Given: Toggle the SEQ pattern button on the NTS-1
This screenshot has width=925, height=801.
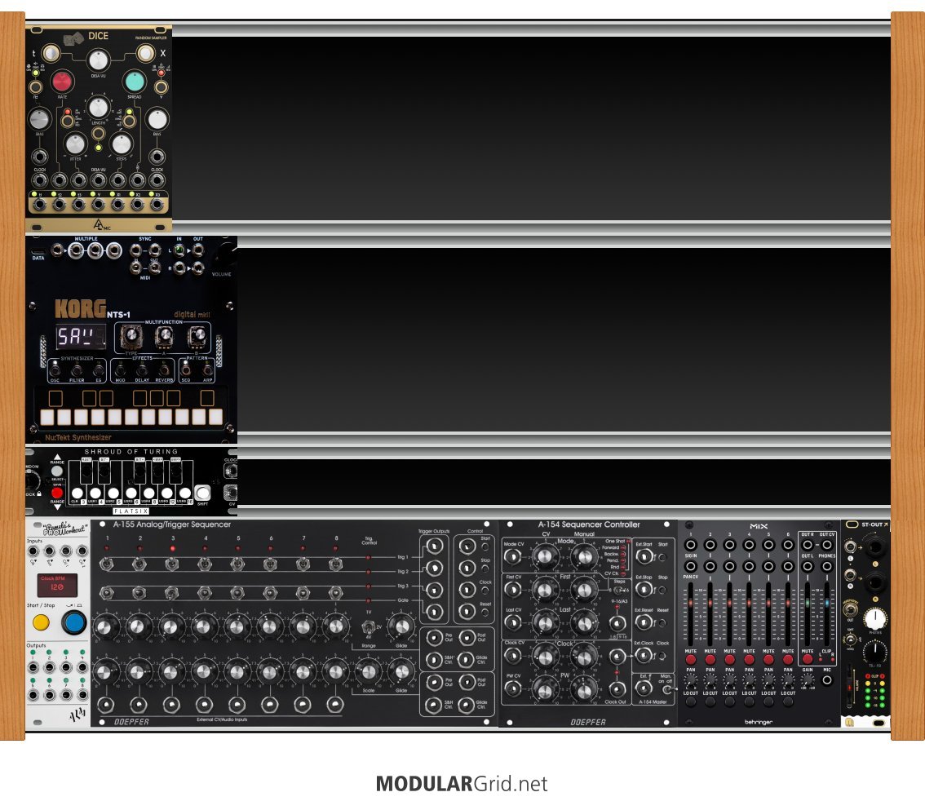Looking at the screenshot, I should (x=186, y=370).
